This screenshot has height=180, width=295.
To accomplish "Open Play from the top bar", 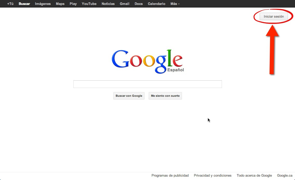I will pyautogui.click(x=73, y=4).
